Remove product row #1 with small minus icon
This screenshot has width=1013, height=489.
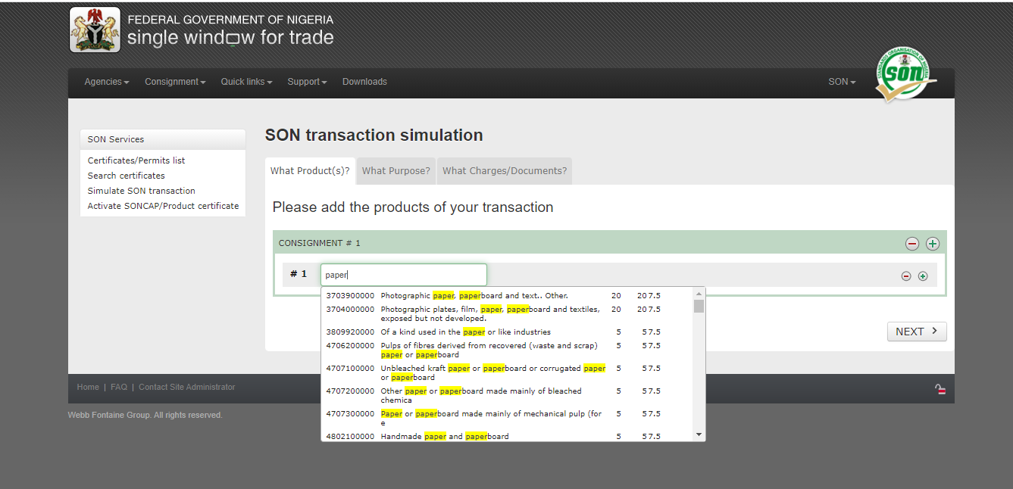(x=906, y=276)
